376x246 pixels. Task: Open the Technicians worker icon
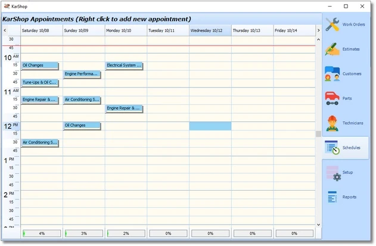(333, 123)
